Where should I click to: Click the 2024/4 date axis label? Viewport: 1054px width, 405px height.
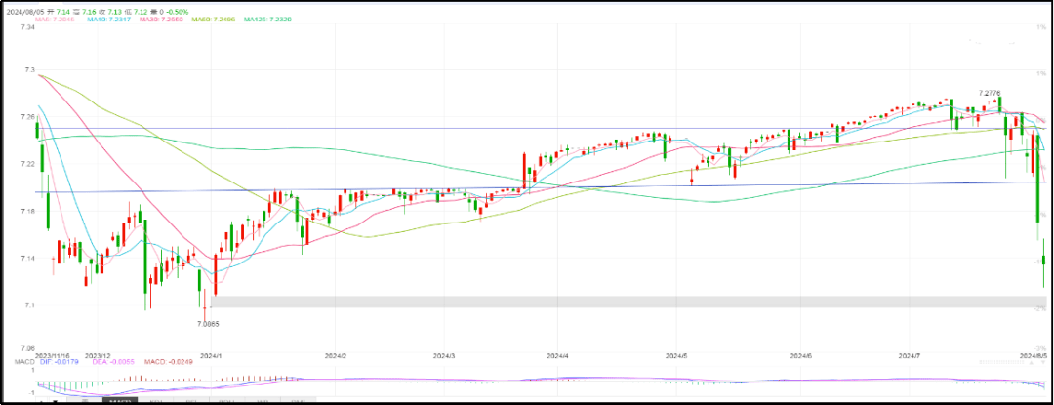coord(557,355)
